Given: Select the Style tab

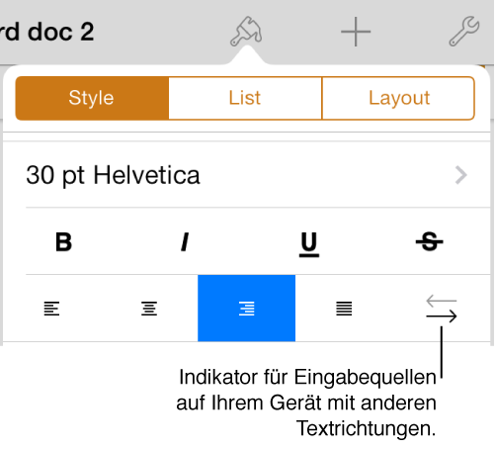Looking at the screenshot, I should [92, 98].
